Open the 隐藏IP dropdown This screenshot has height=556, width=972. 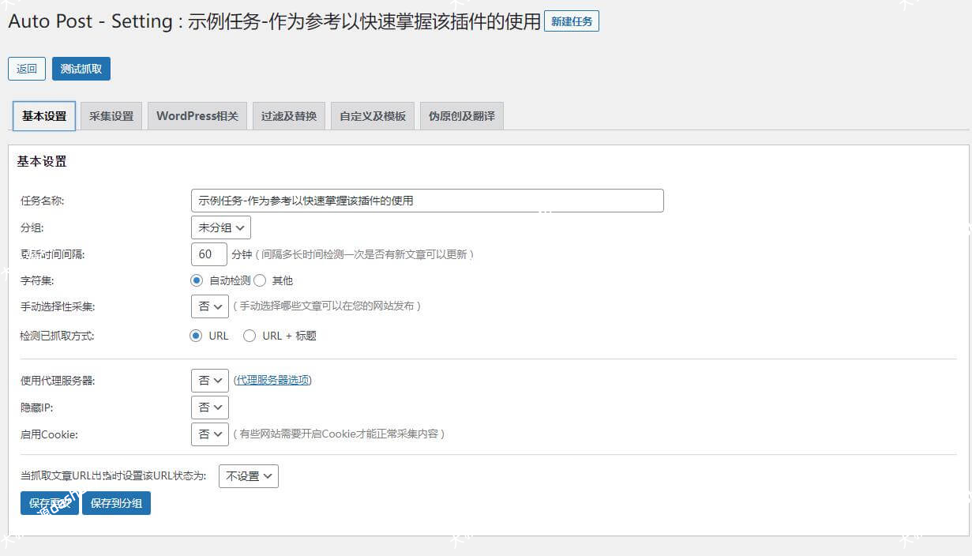point(209,407)
